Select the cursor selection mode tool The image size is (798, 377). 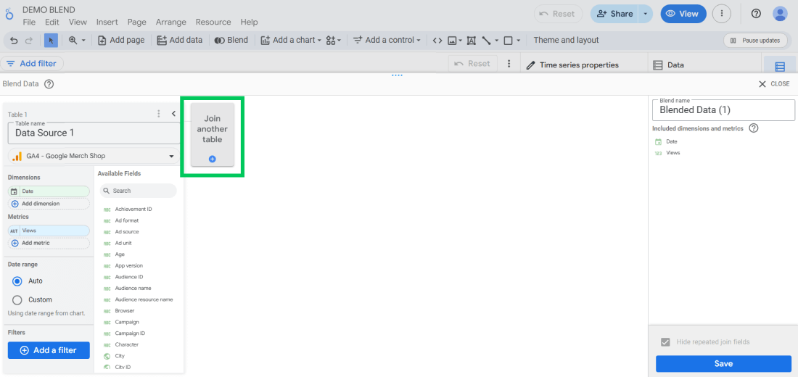(x=51, y=41)
